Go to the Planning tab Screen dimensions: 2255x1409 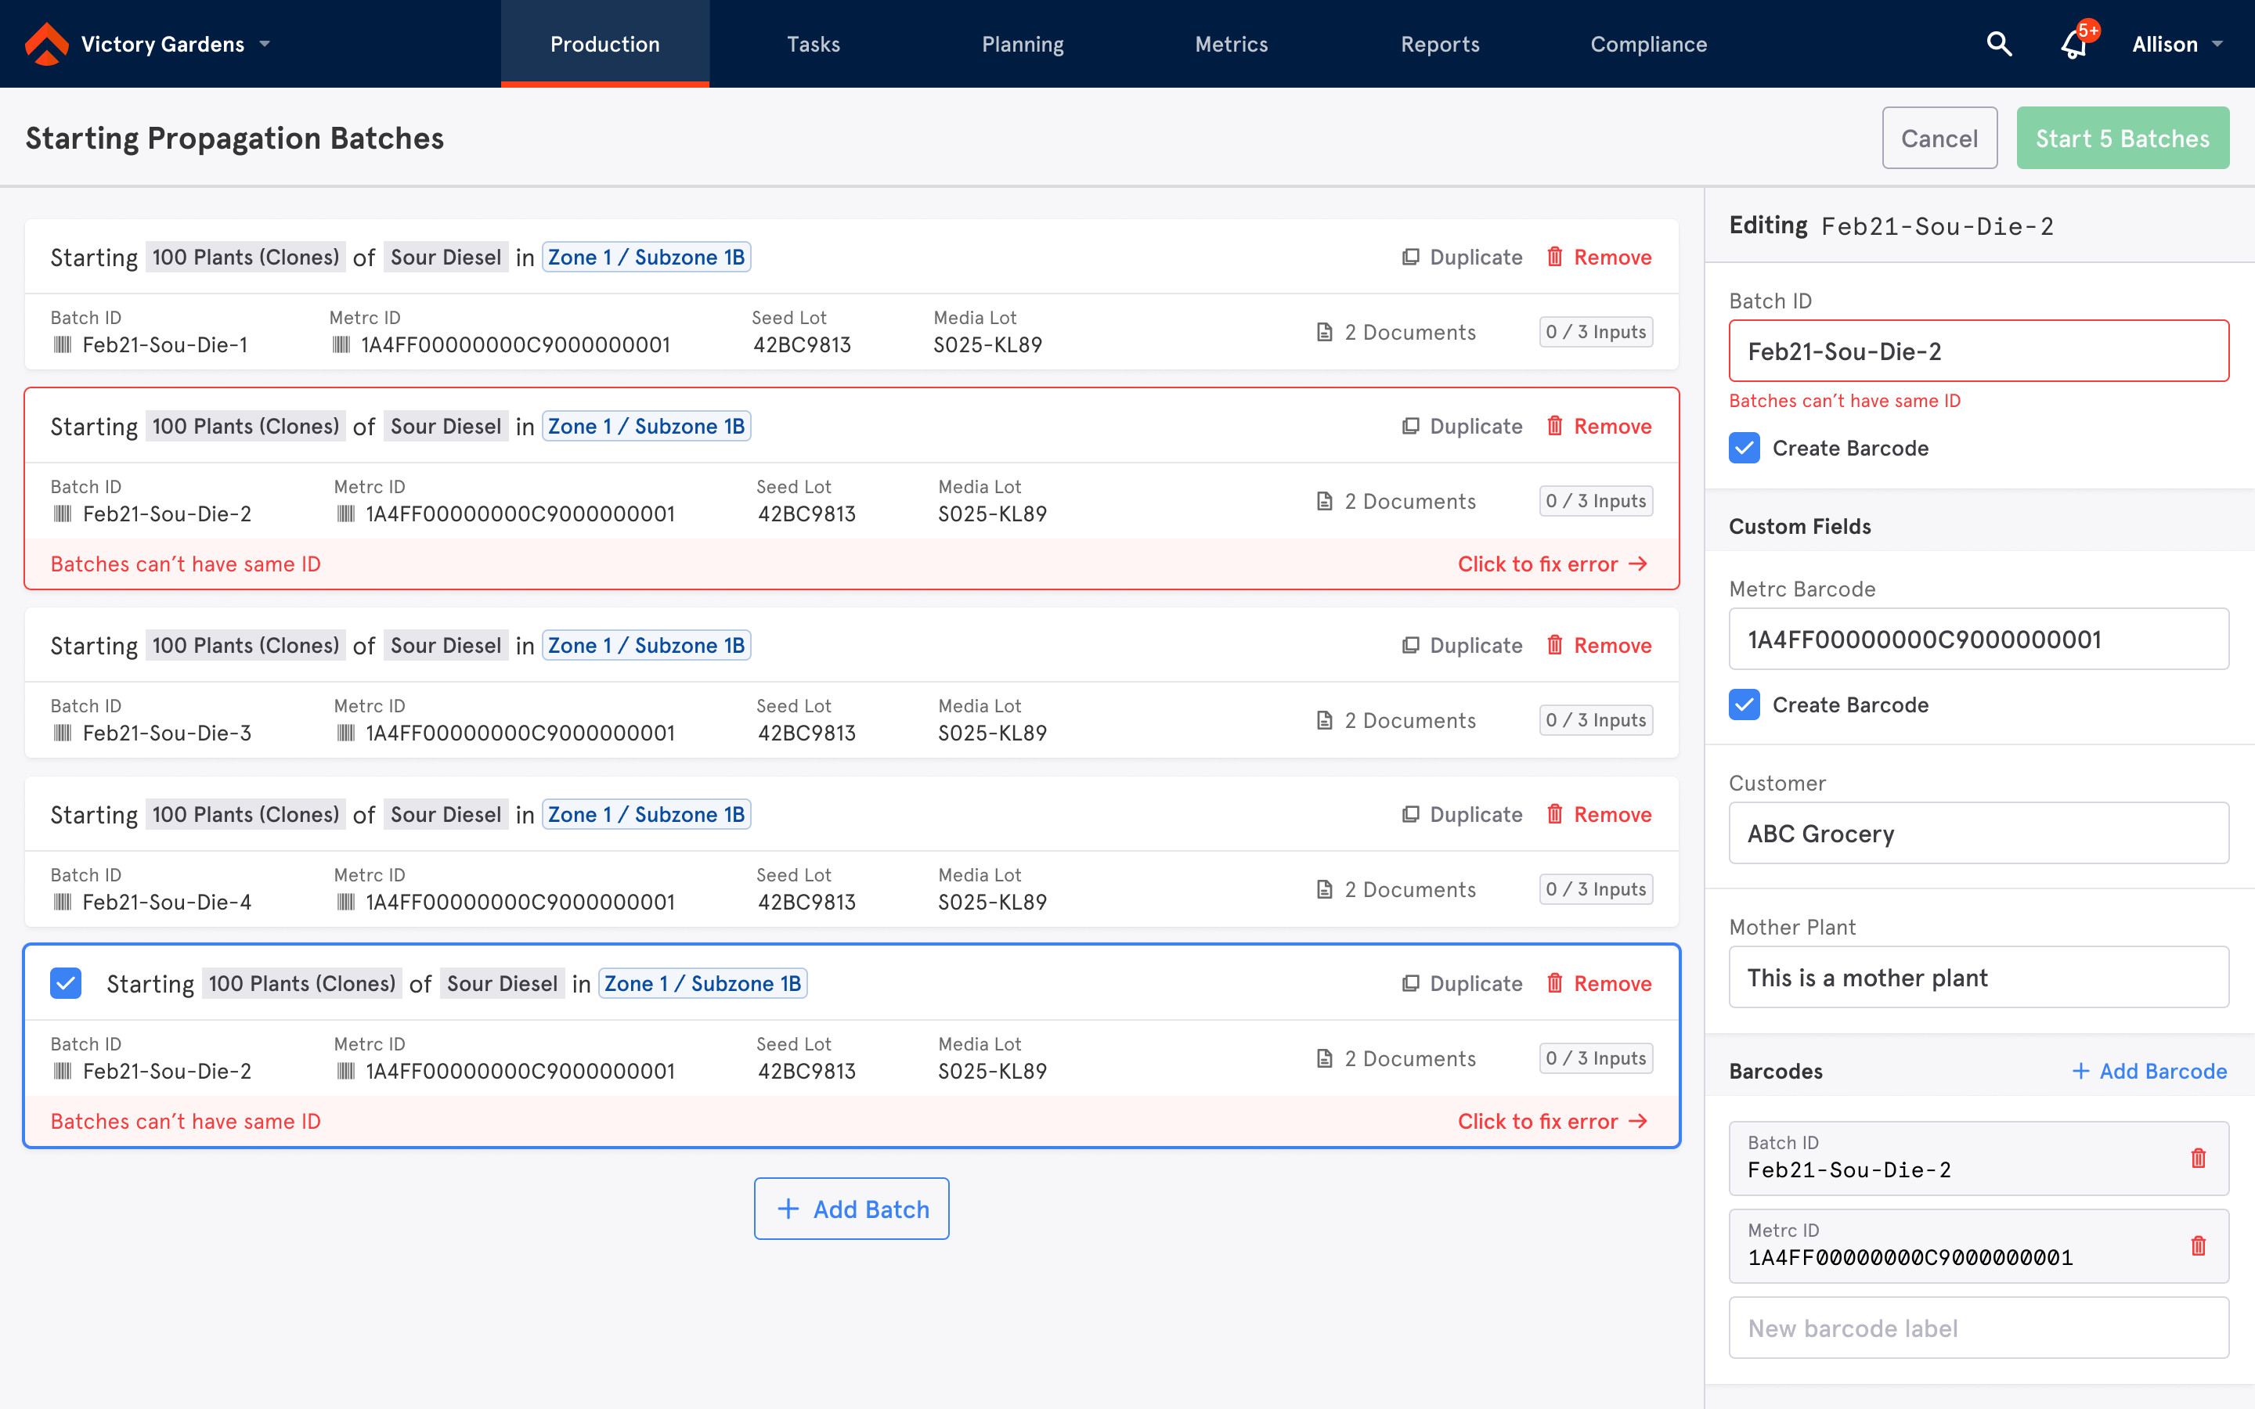pos(1023,44)
